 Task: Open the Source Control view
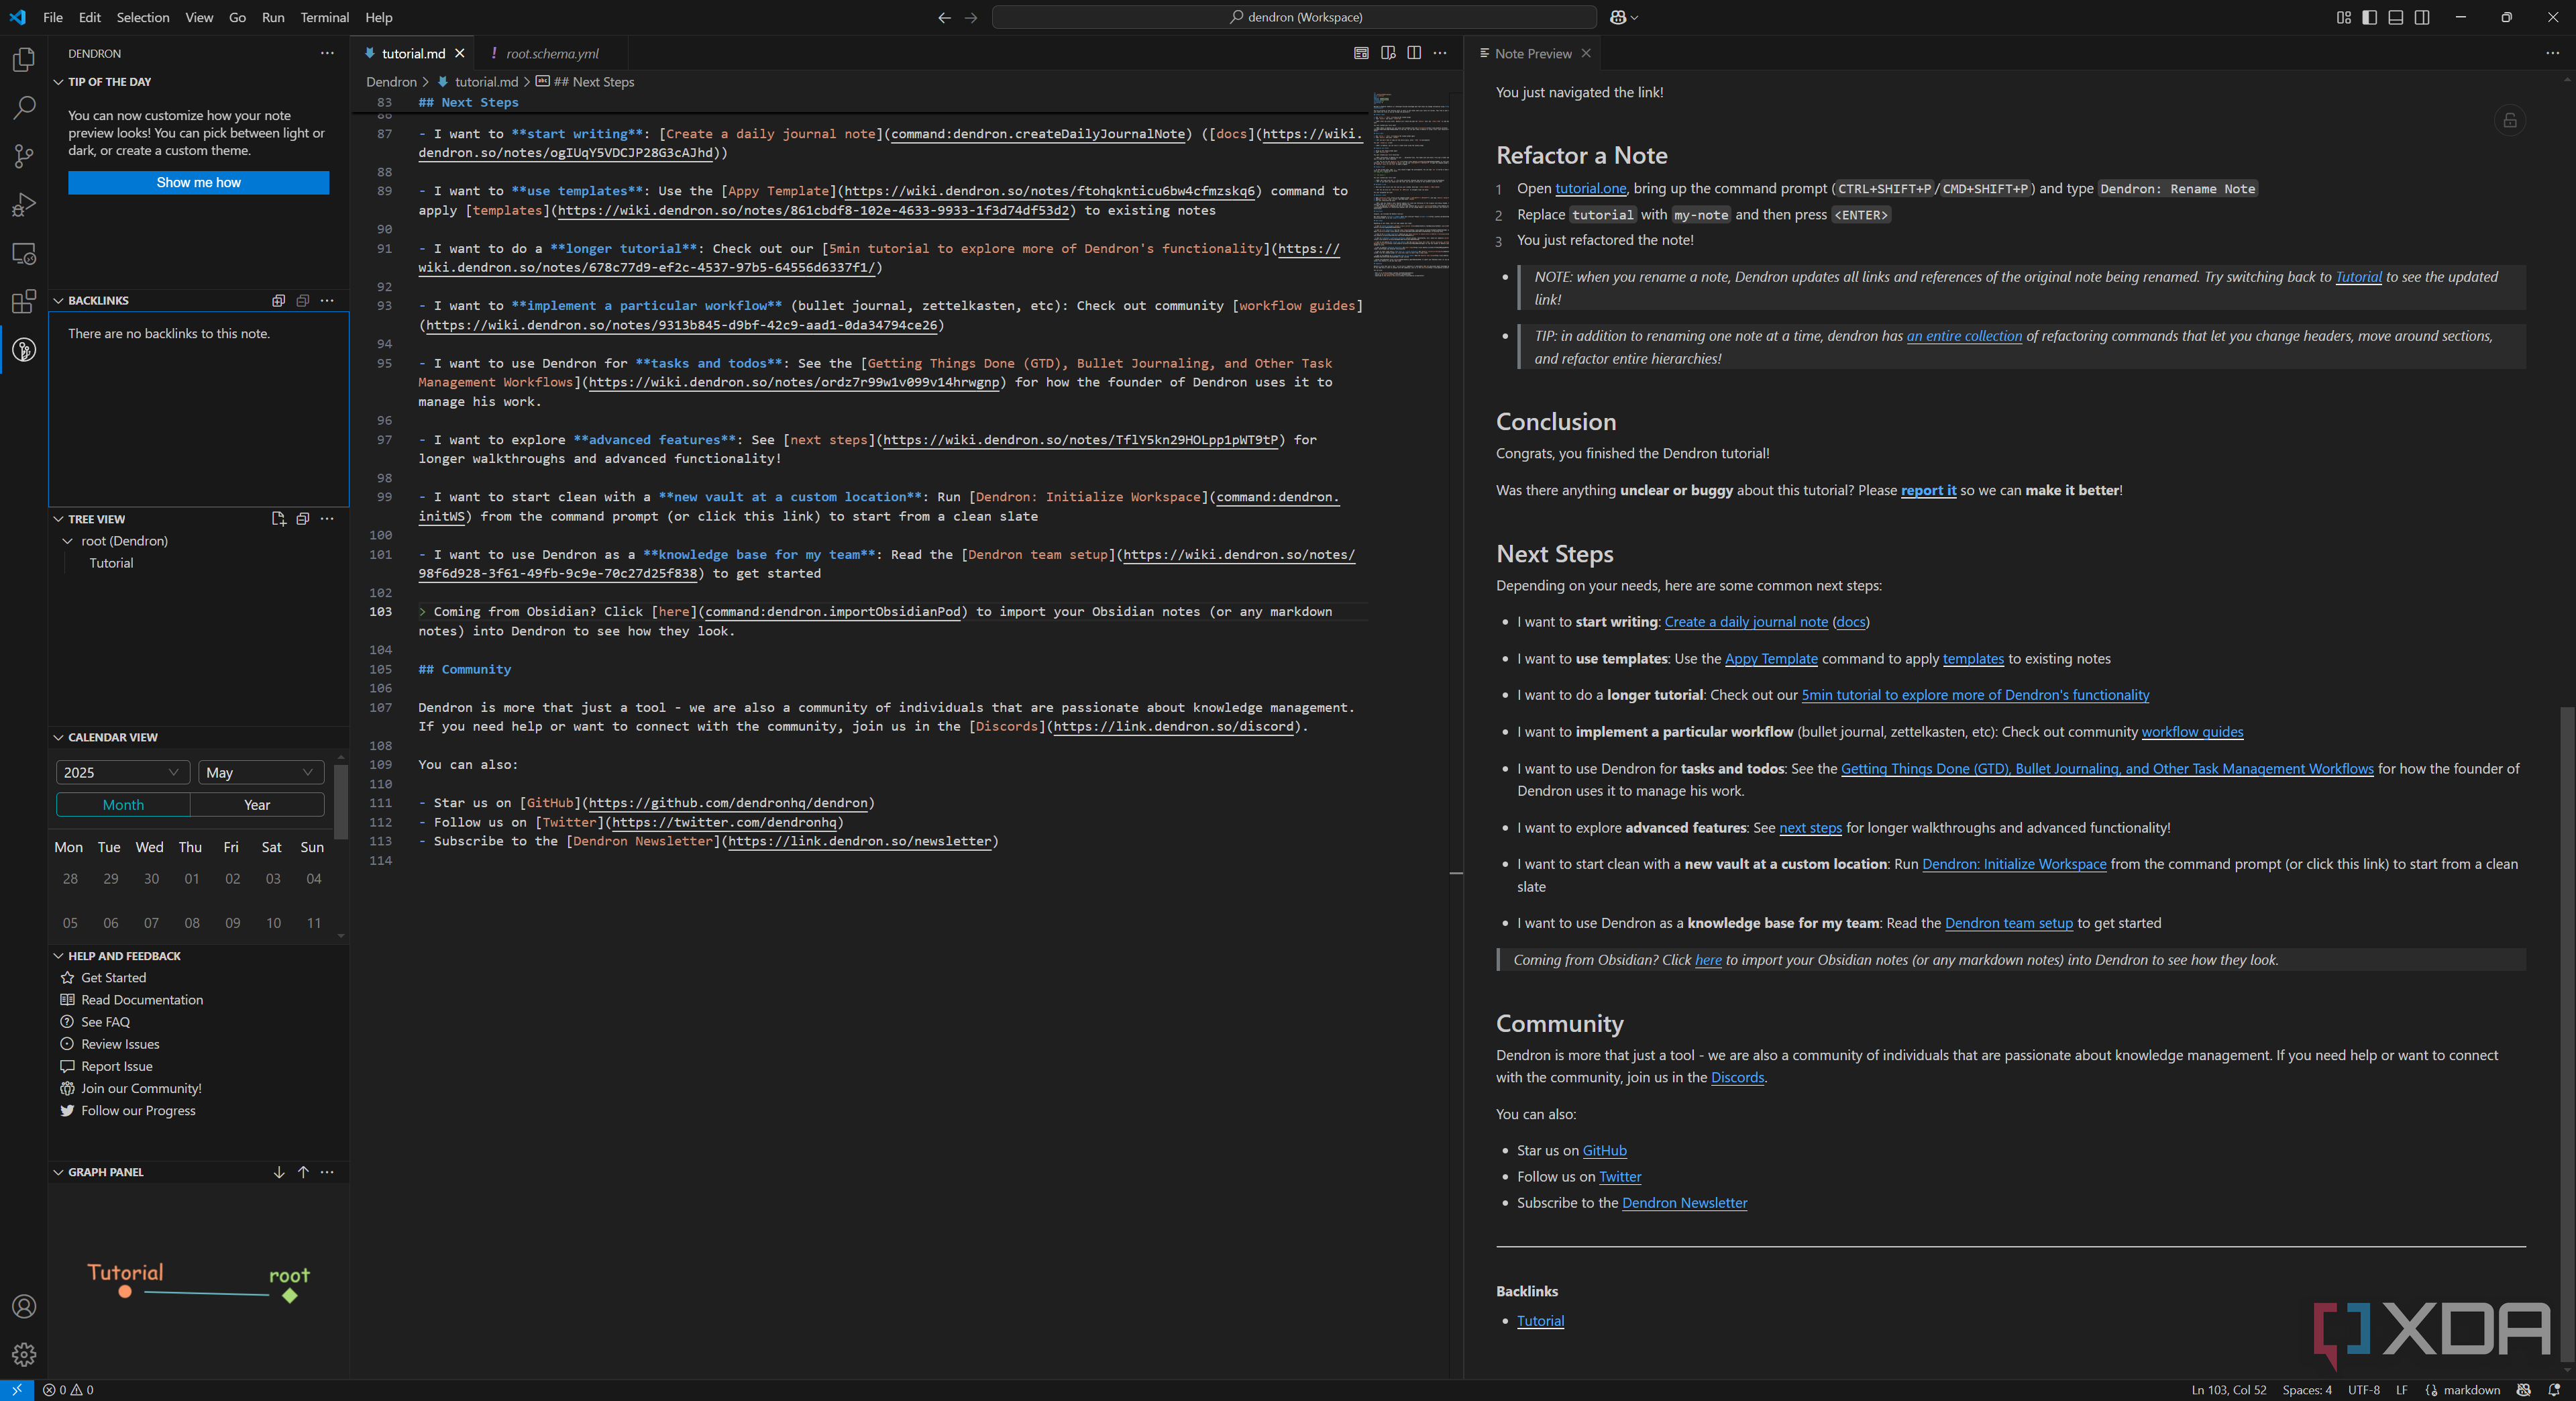pos(24,156)
